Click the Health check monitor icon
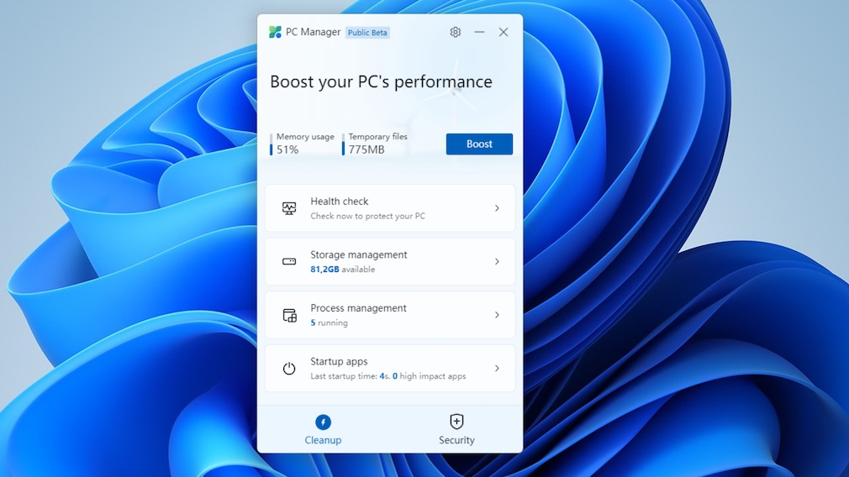849x477 pixels. (x=289, y=208)
